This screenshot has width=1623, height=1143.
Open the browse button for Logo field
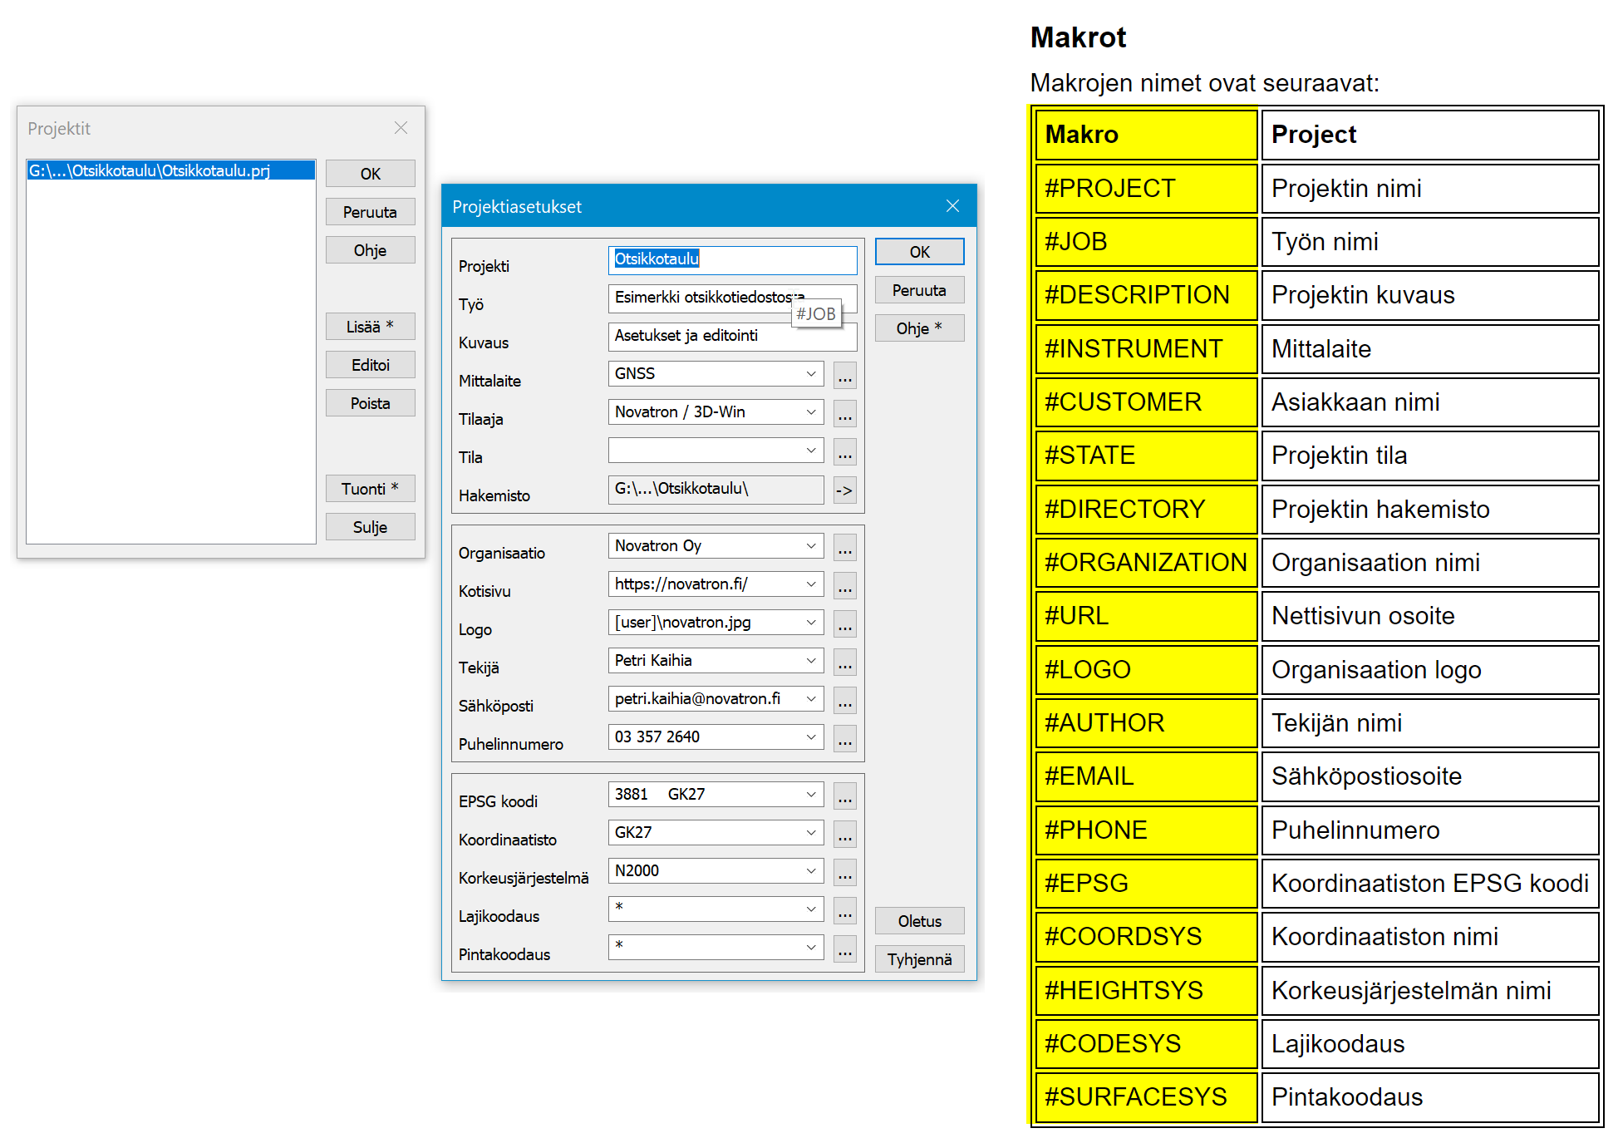click(x=844, y=623)
